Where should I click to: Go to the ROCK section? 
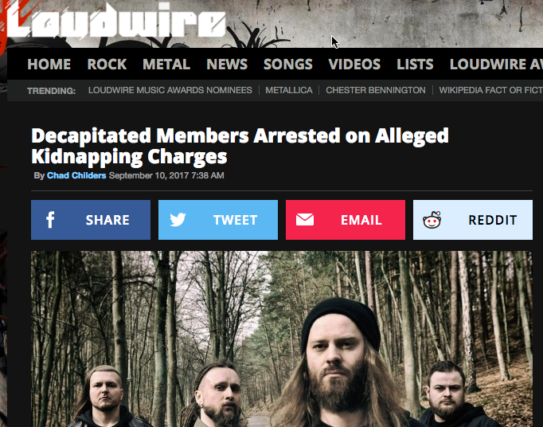[x=107, y=64]
